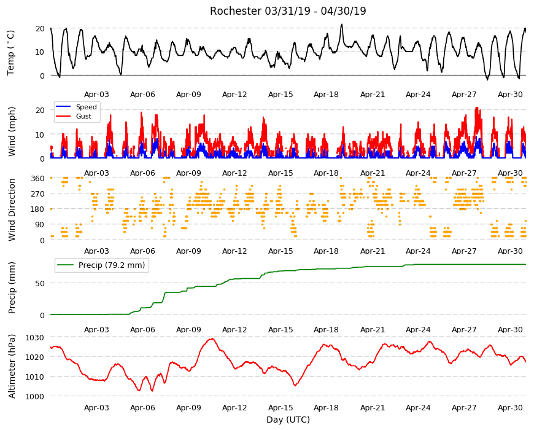Click the Speed legend label in wind chart

pos(86,107)
